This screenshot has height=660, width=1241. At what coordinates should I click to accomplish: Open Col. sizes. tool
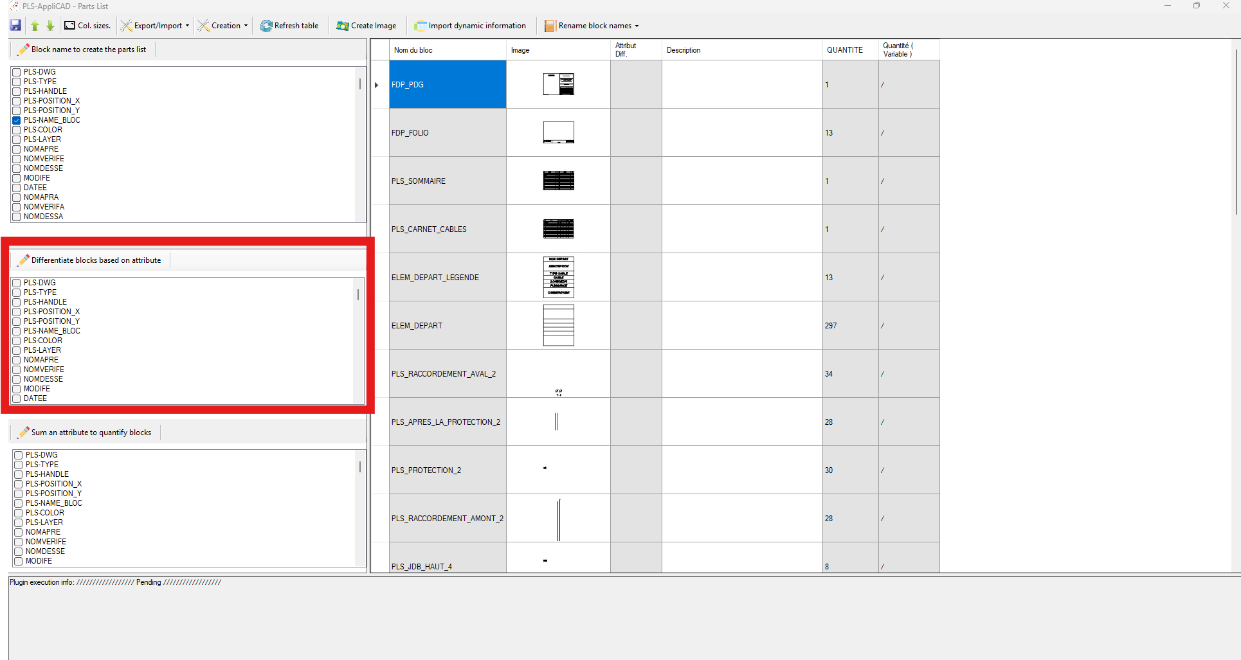[87, 26]
